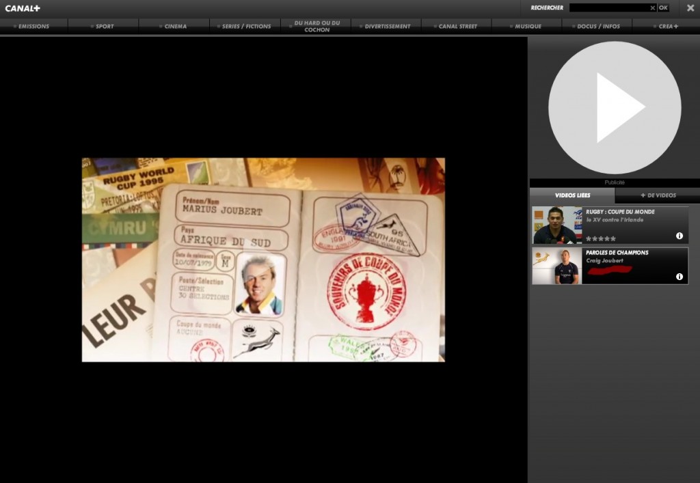Open the Series / Fictions menu
This screenshot has width=700, height=483.
click(x=246, y=27)
